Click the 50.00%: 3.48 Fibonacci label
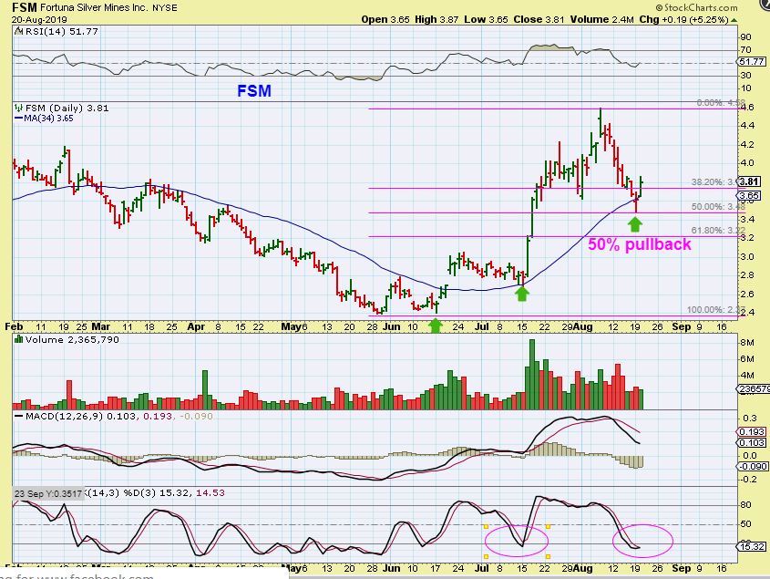This screenshot has width=770, height=579. tap(718, 206)
